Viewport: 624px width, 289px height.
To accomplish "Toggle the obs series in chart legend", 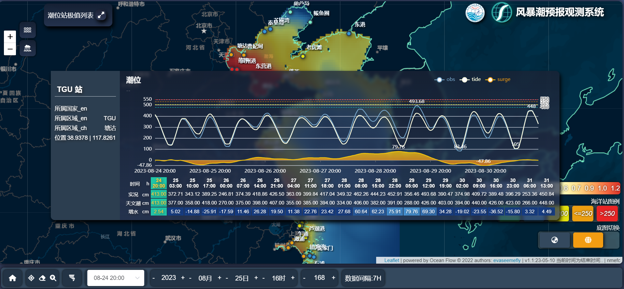I will [x=445, y=79].
